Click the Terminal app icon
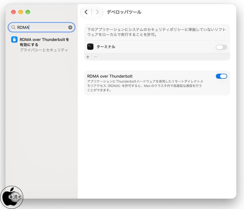The height and width of the screenshot is (209, 244). coord(90,46)
